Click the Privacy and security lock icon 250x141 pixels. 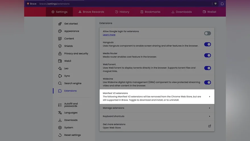[x=60, y=53]
